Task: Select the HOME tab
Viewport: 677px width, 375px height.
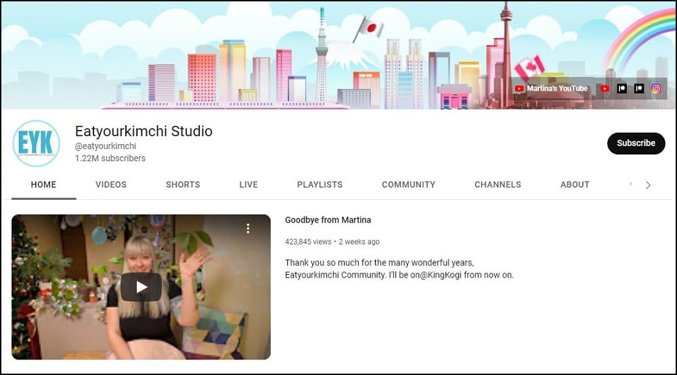Action: pyautogui.click(x=43, y=185)
